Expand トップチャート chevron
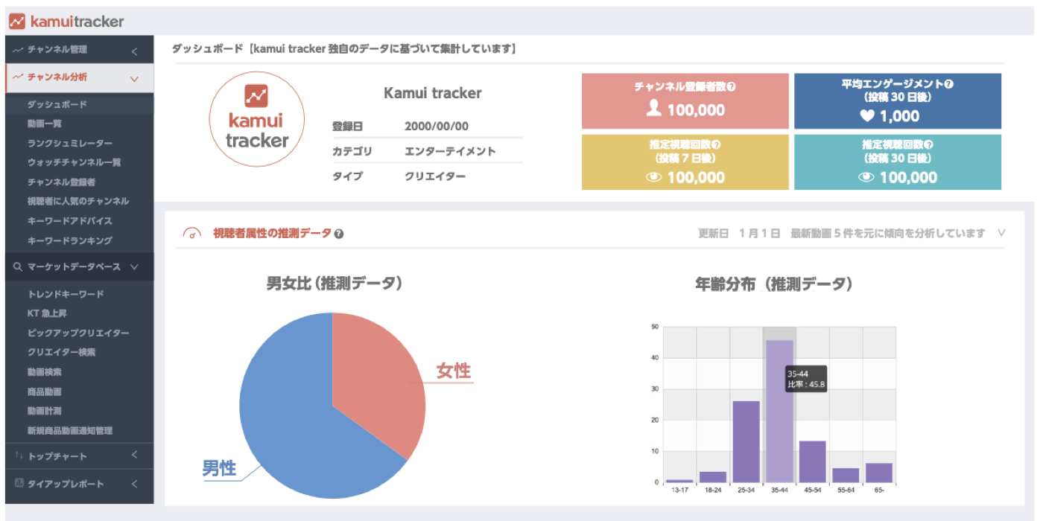The height and width of the screenshot is (521, 1043). pyautogui.click(x=134, y=456)
